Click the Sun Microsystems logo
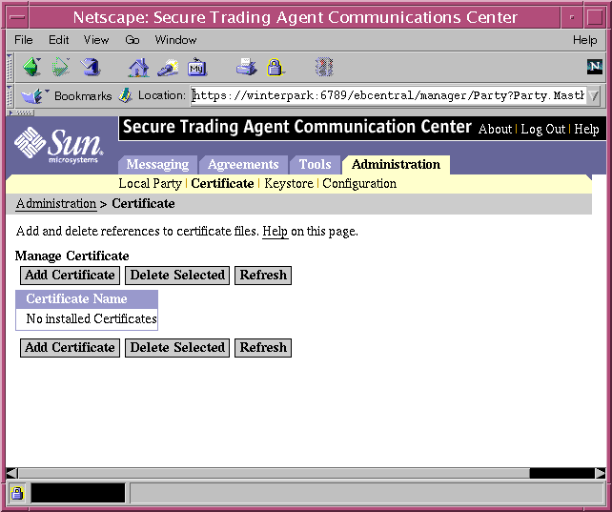 (59, 145)
